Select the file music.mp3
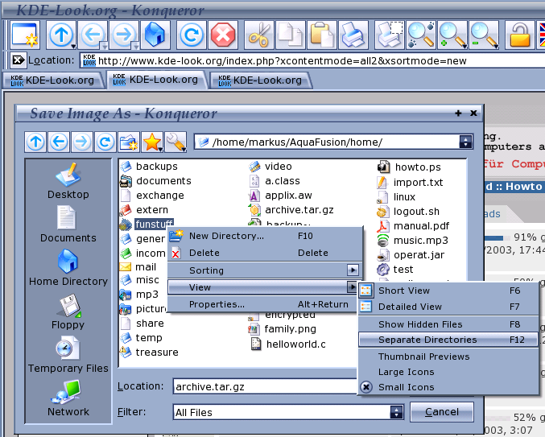 point(412,241)
